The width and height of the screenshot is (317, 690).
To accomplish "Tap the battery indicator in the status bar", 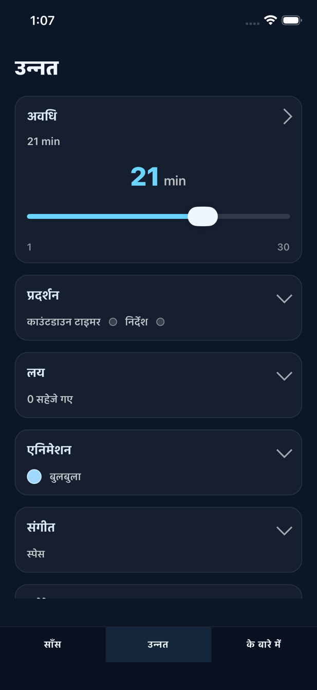I will click(291, 21).
